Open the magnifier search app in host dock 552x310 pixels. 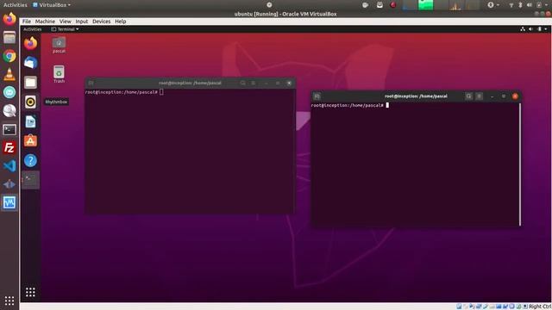point(9,111)
